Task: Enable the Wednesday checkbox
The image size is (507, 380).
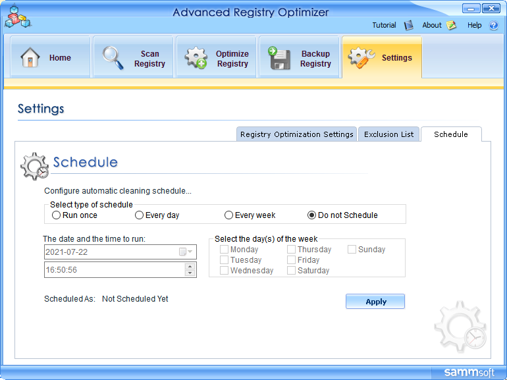Action: [x=224, y=271]
